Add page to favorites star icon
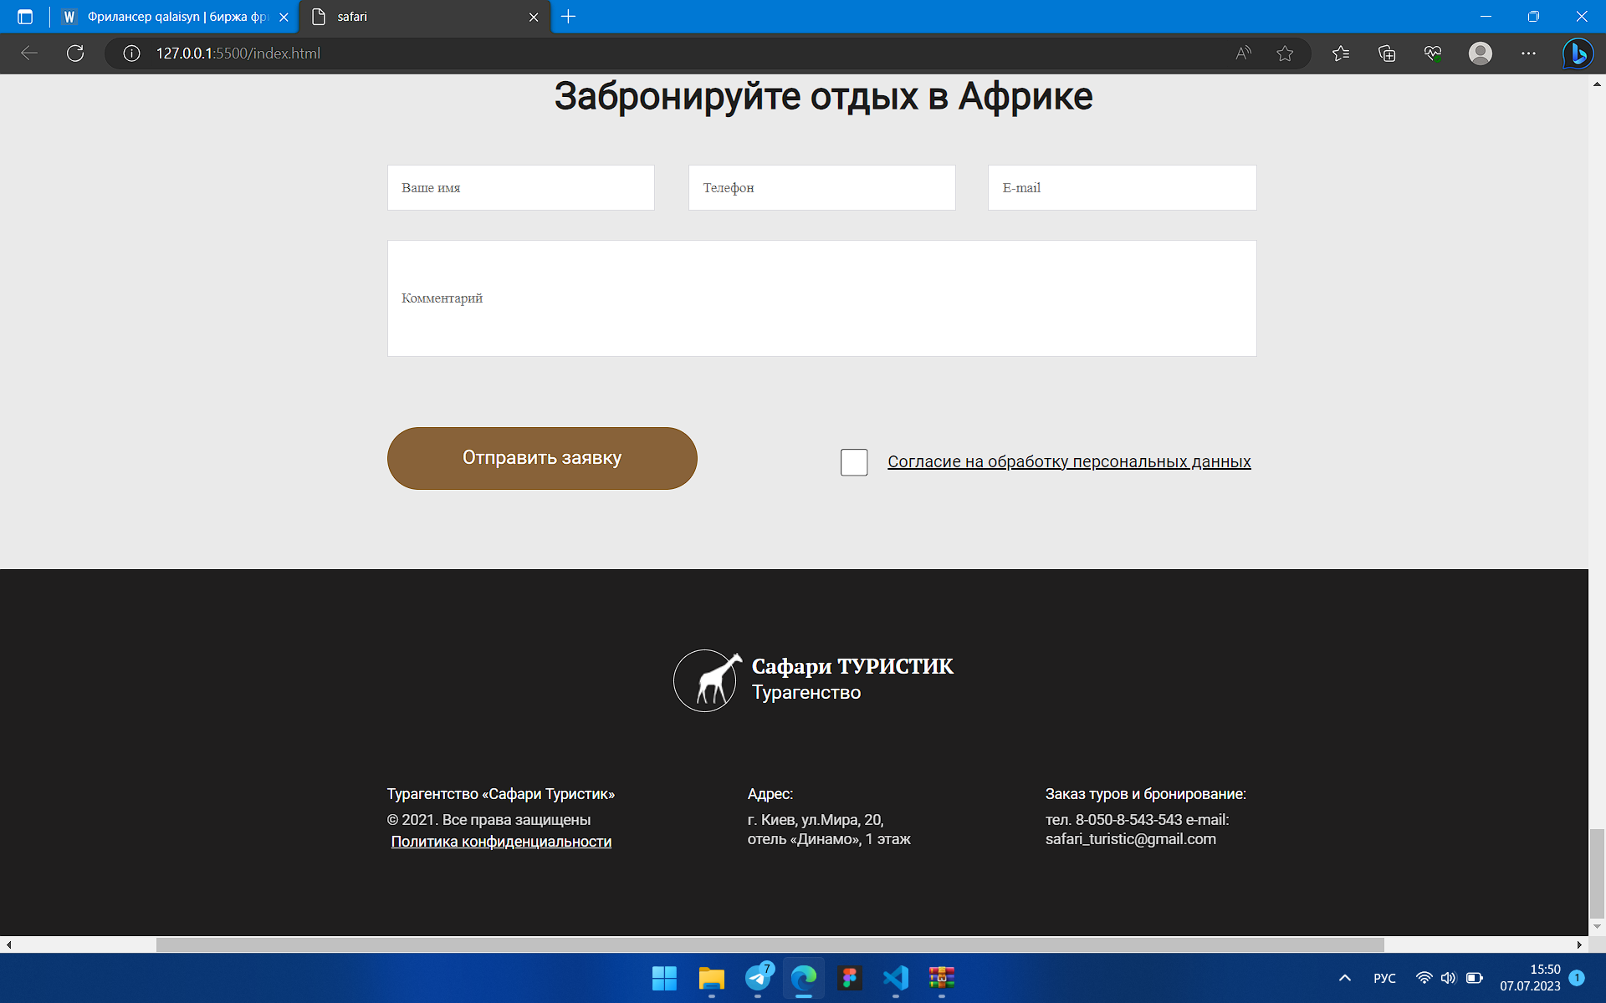 click(x=1285, y=53)
